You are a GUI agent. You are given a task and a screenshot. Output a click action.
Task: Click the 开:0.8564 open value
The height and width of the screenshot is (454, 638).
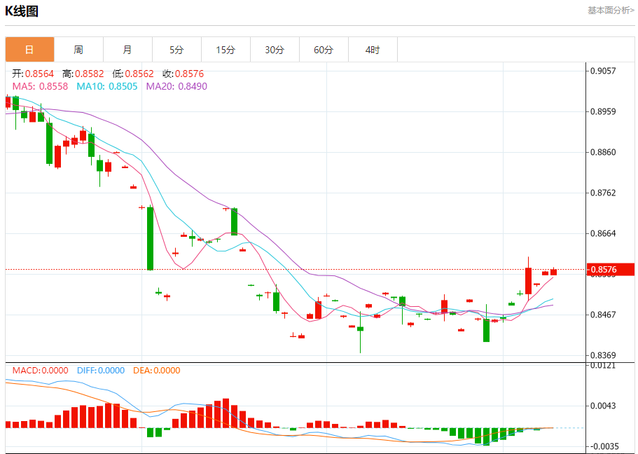(33, 74)
